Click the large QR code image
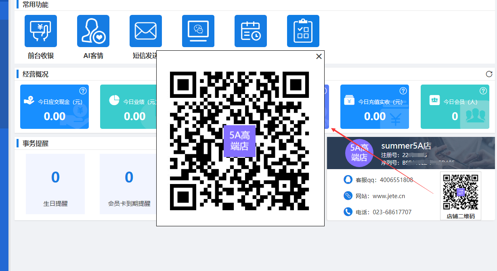 tap(239, 141)
